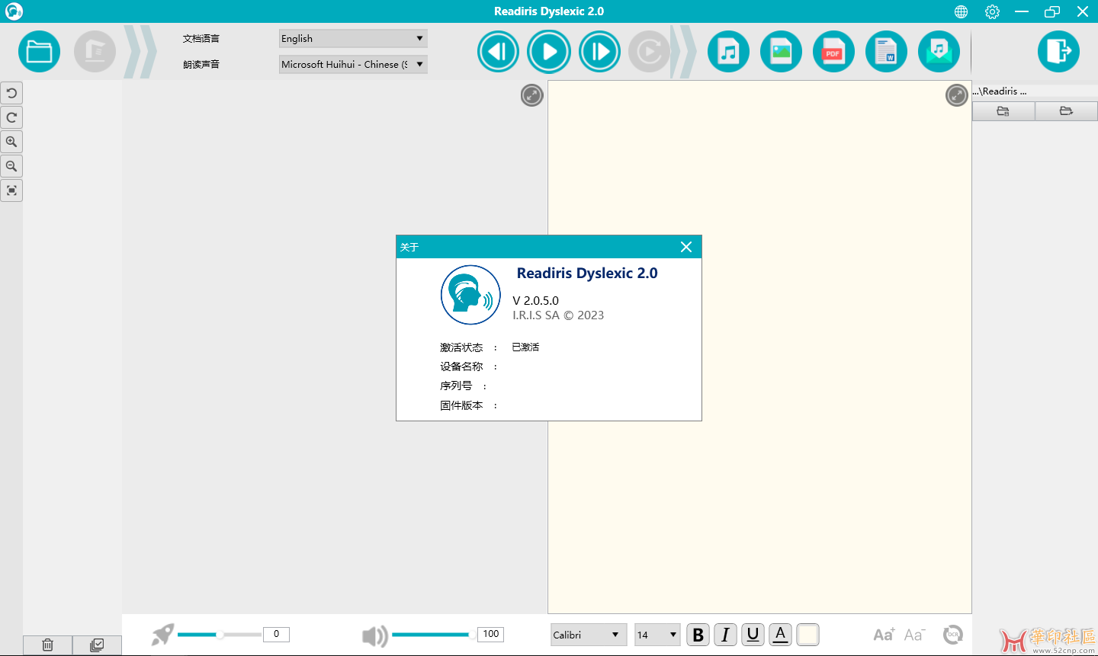Open language selection with globe icon
Image resolution: width=1098 pixels, height=656 pixels.
point(961,11)
